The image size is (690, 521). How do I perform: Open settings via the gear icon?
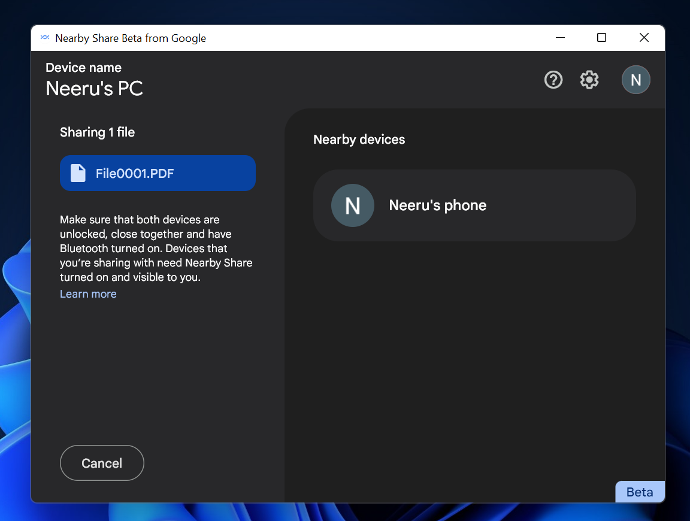coord(589,80)
